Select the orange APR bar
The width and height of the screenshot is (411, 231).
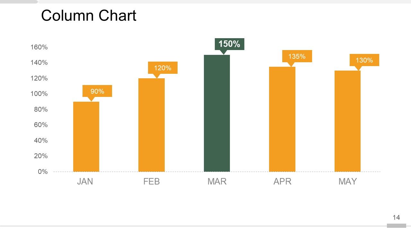282,119
